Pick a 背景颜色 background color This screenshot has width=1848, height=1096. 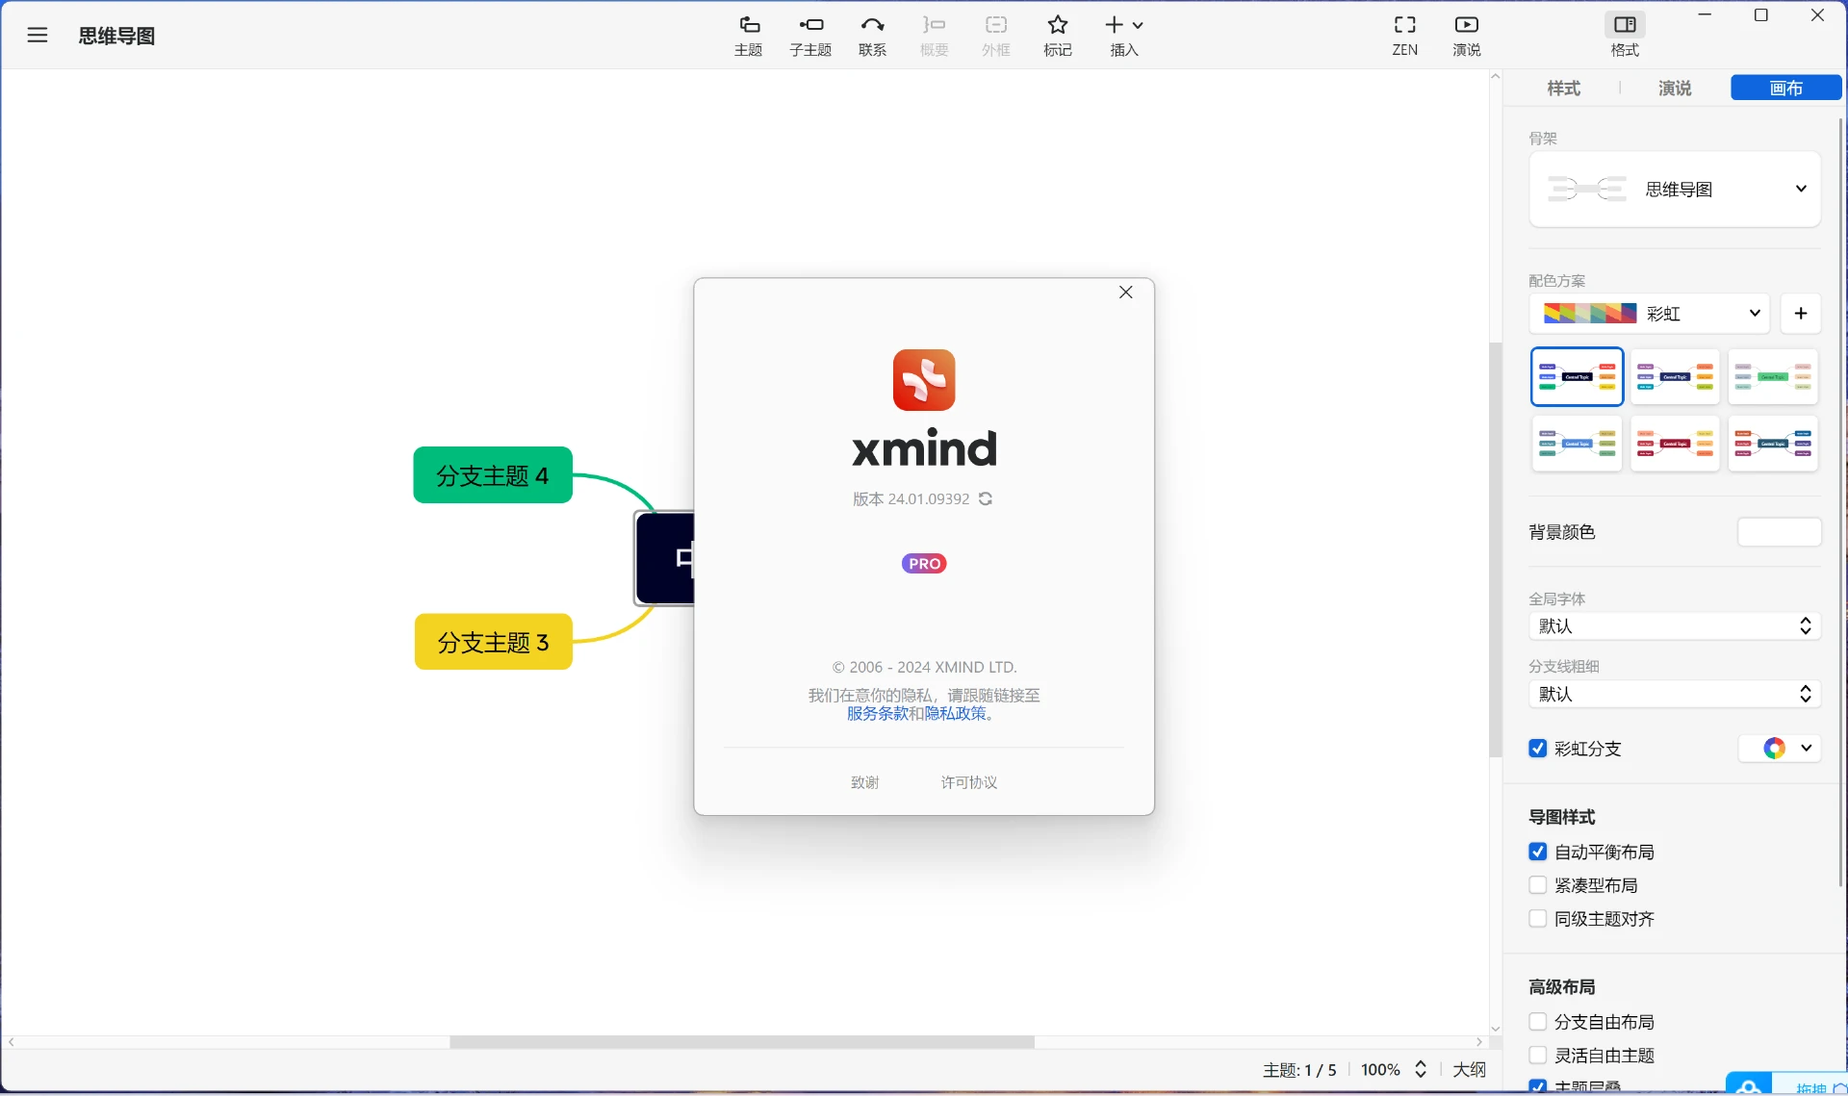(1779, 532)
